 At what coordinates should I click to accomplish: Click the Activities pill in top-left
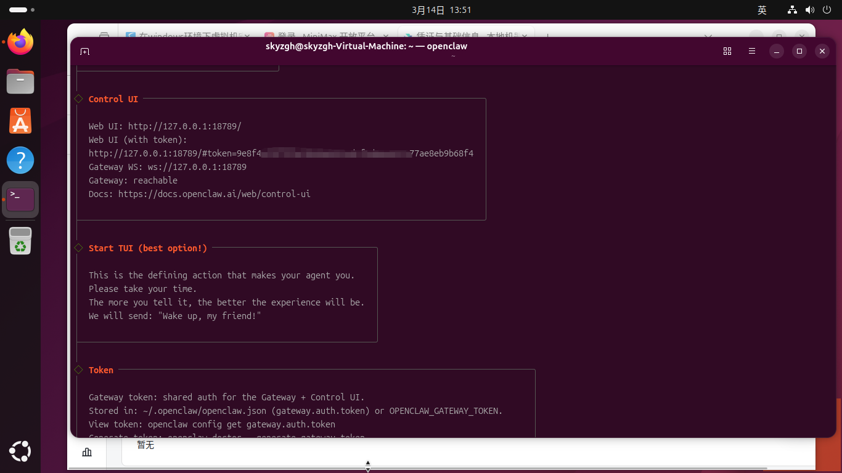(x=18, y=10)
